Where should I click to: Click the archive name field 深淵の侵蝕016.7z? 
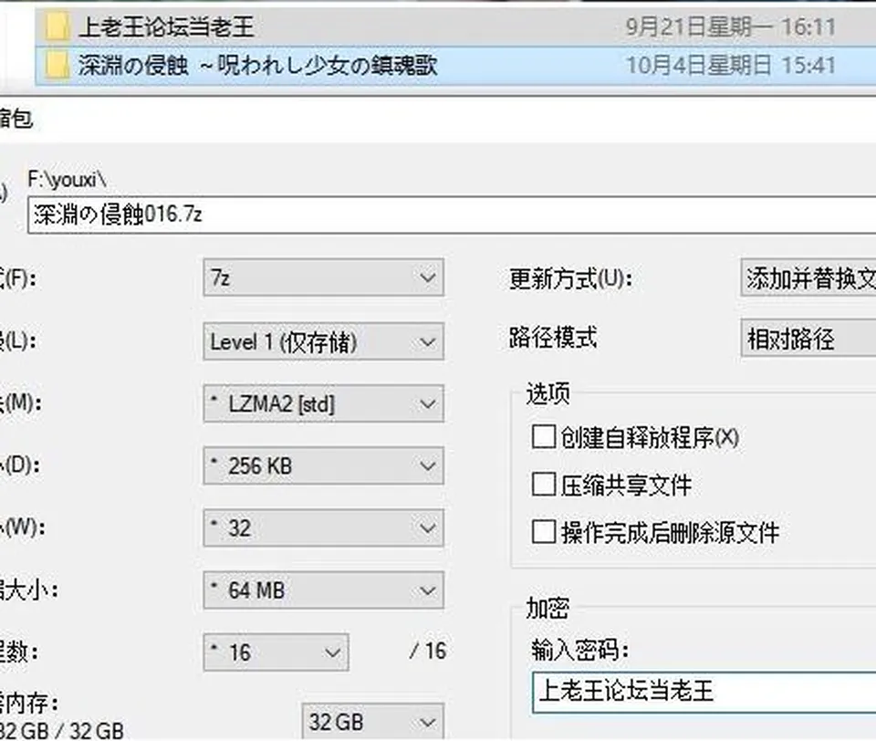(452, 214)
